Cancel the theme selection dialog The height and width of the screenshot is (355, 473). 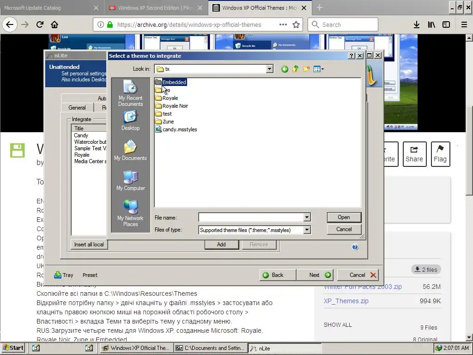click(344, 229)
